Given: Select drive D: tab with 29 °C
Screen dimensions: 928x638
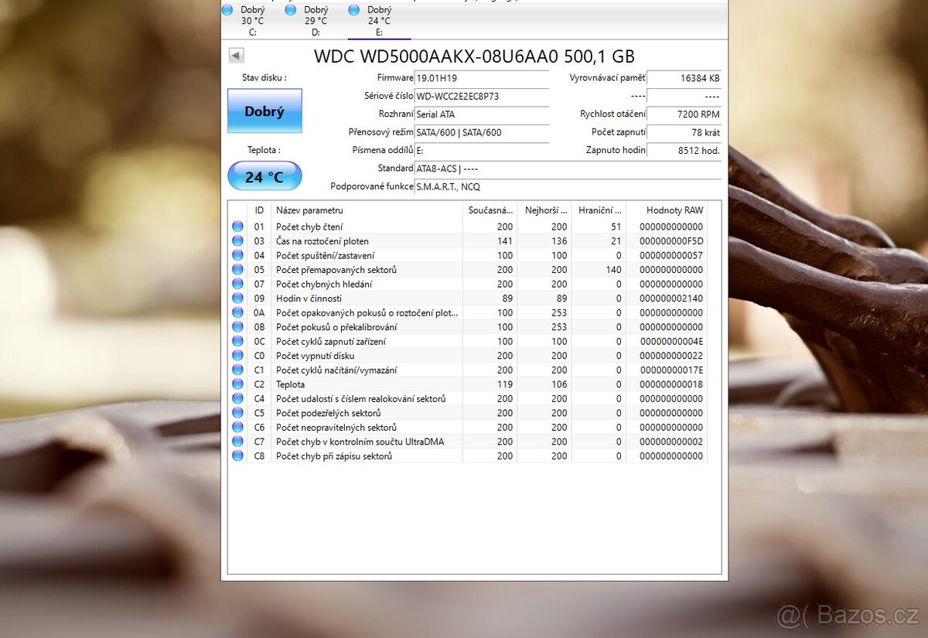Looking at the screenshot, I should (316, 20).
